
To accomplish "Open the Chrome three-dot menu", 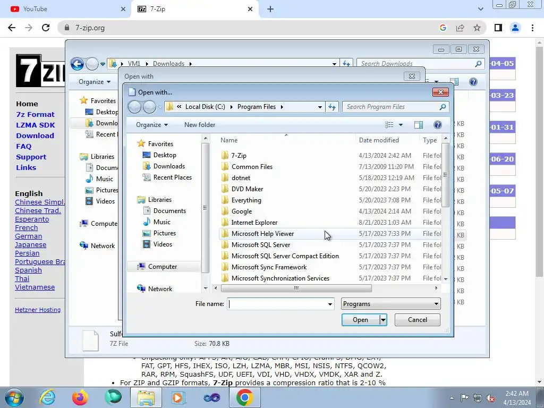I will [532, 28].
